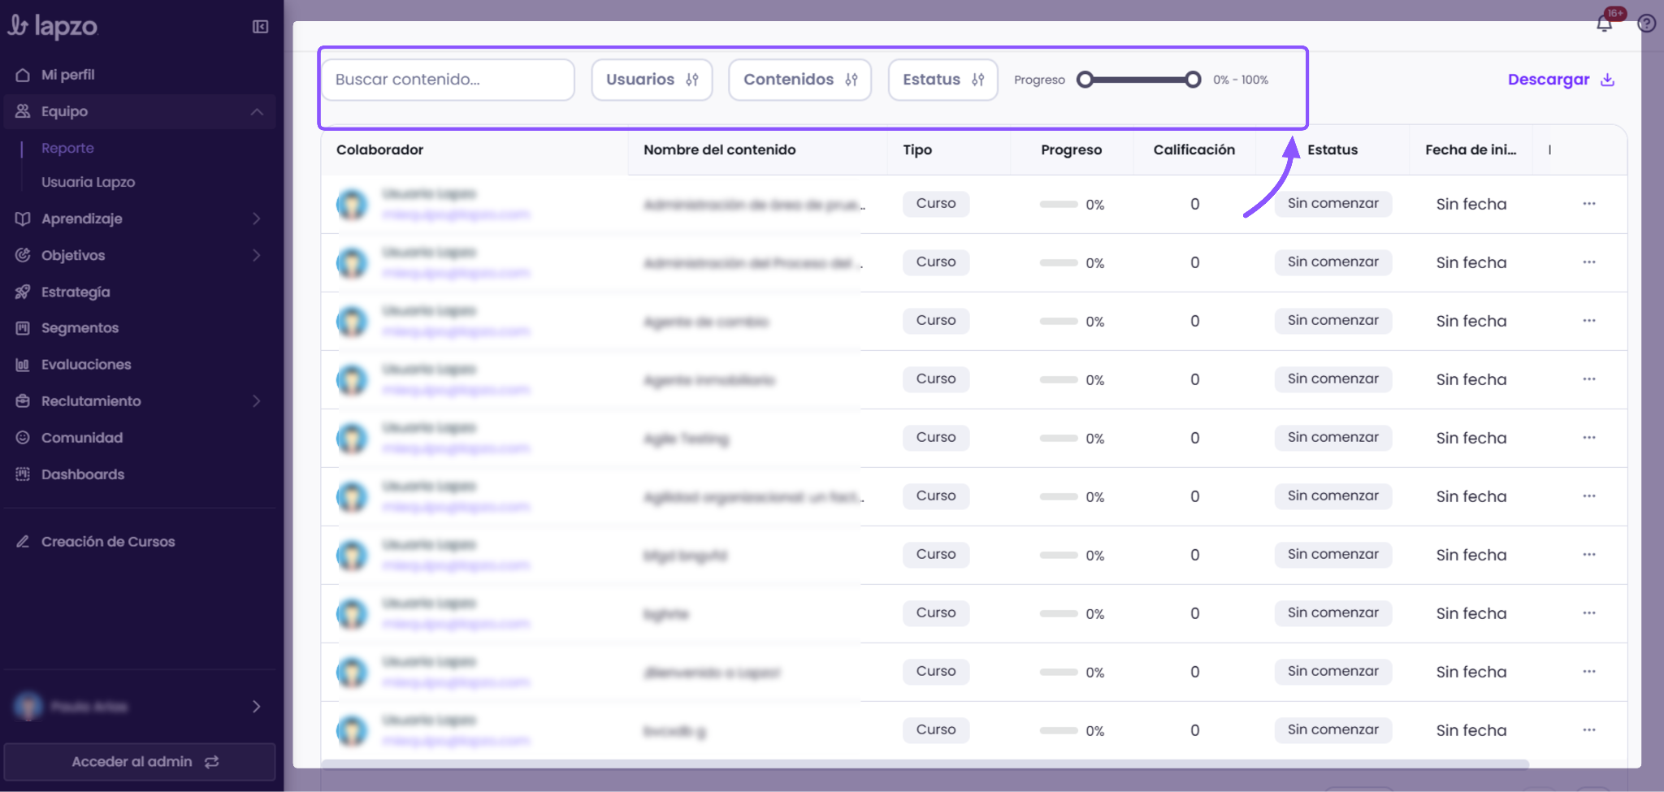The image size is (1664, 792).
Task: Open the more options menu of fifth row
Action: pos(1589,438)
